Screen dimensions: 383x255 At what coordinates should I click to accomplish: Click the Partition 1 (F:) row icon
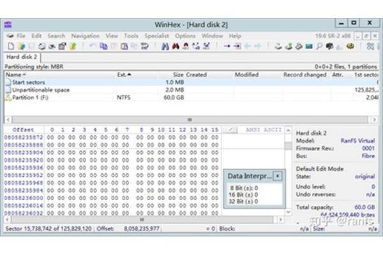coord(8,98)
